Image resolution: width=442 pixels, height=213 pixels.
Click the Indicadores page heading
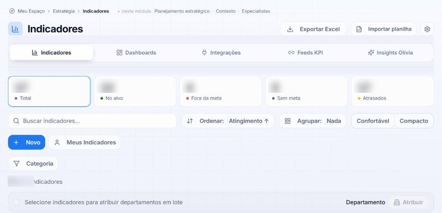[x=55, y=29]
